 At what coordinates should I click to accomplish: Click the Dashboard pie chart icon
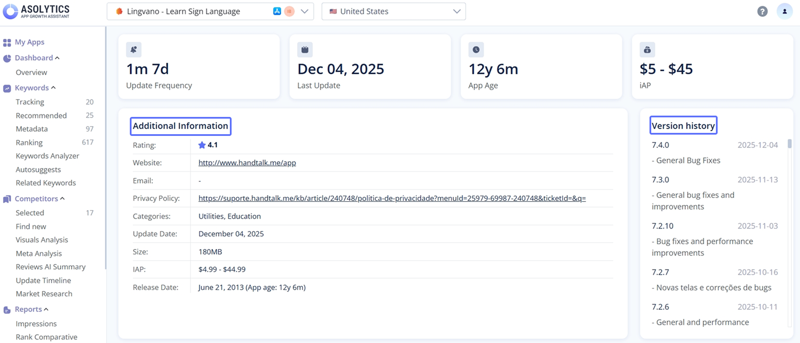tap(7, 58)
